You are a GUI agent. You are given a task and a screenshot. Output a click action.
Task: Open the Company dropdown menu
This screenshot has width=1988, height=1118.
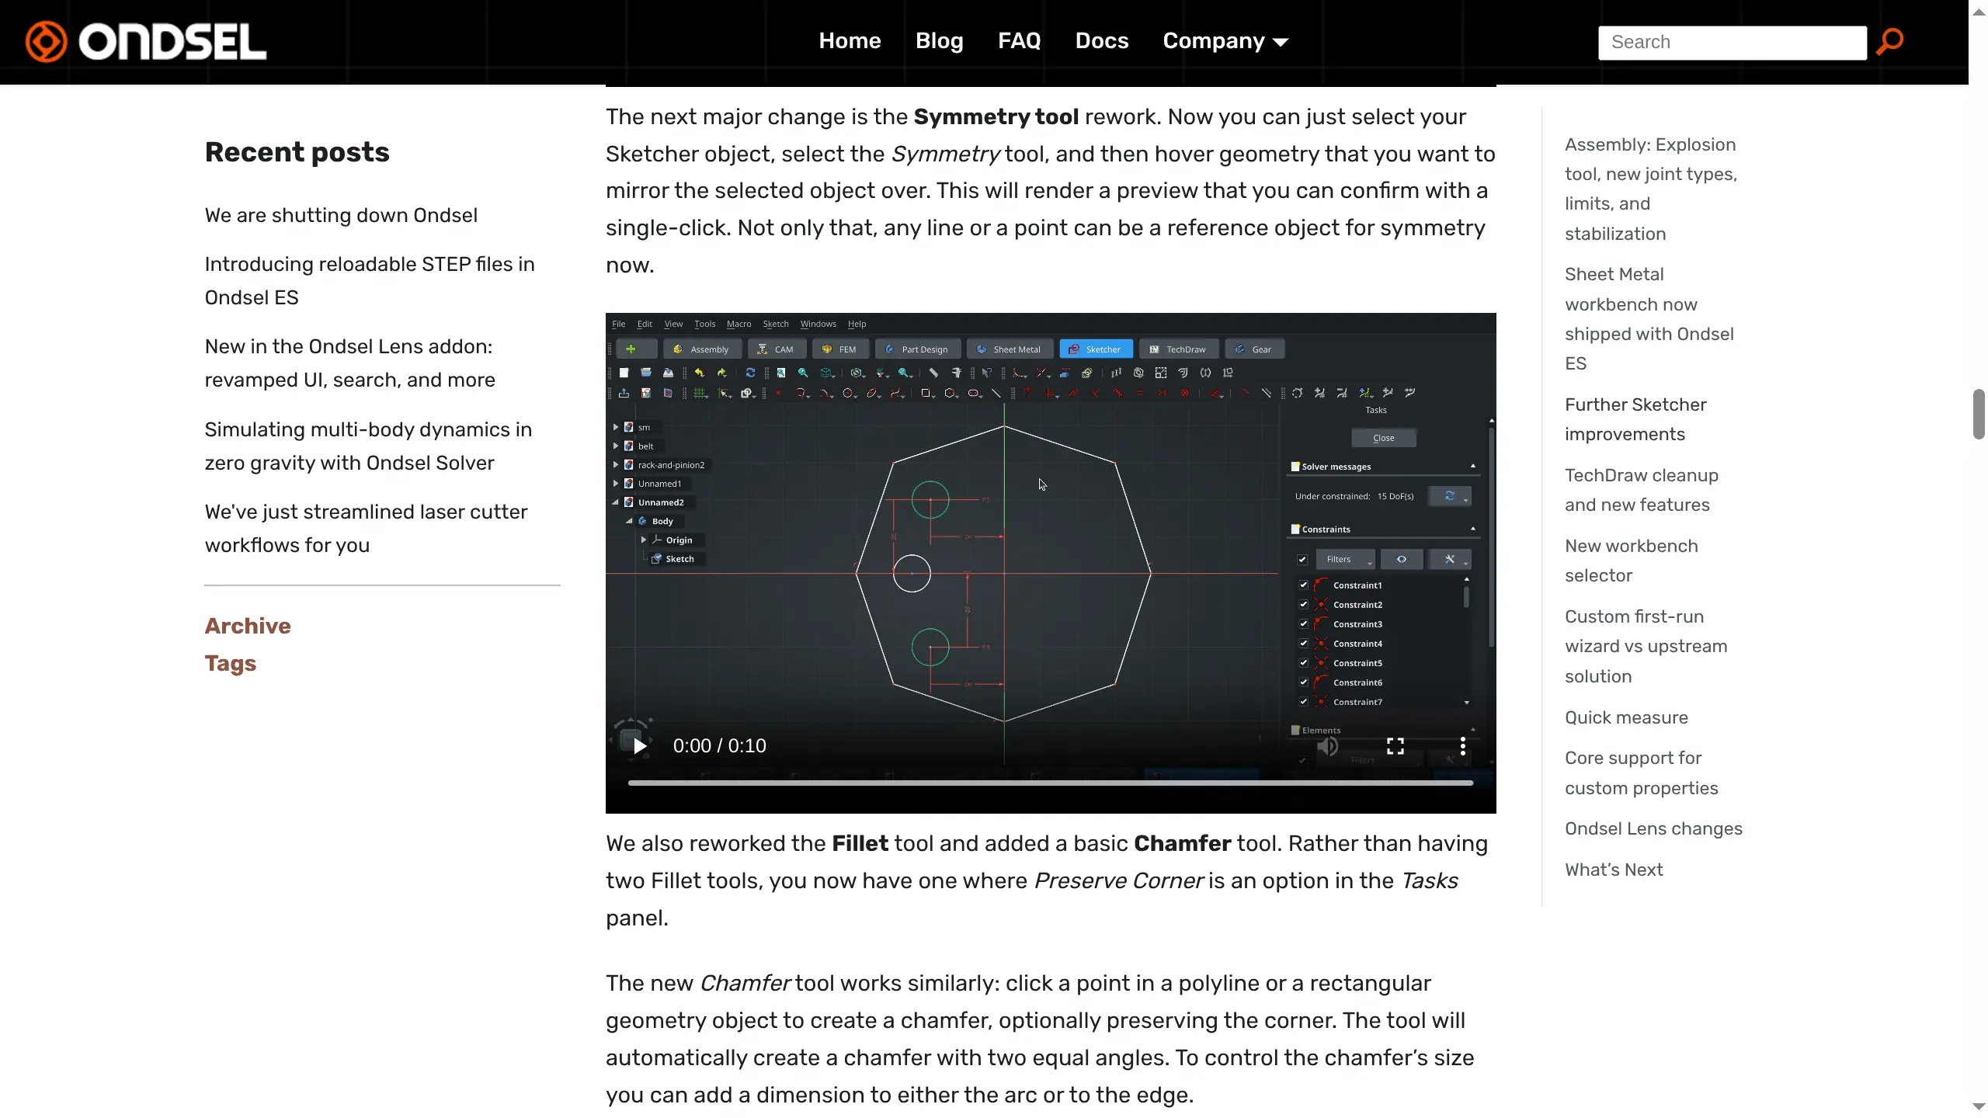coord(1225,41)
